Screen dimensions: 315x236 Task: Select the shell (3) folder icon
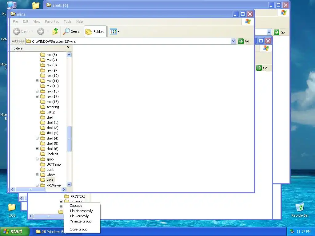(42, 133)
